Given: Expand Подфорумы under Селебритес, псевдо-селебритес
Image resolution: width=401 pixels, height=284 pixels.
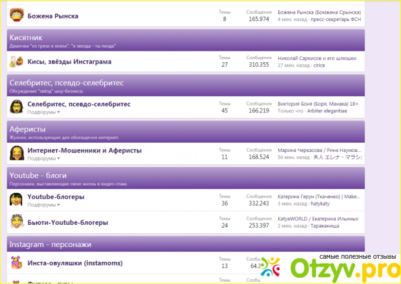Looking at the screenshot, I should coord(44,112).
